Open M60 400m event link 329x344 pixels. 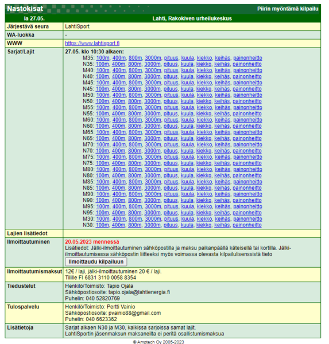119,120
